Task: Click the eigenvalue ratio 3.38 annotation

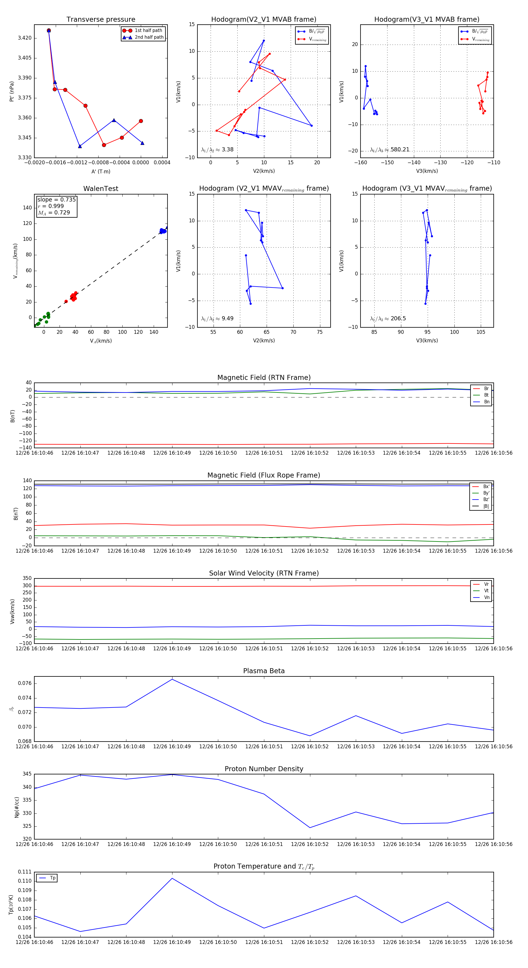Action: [217, 150]
